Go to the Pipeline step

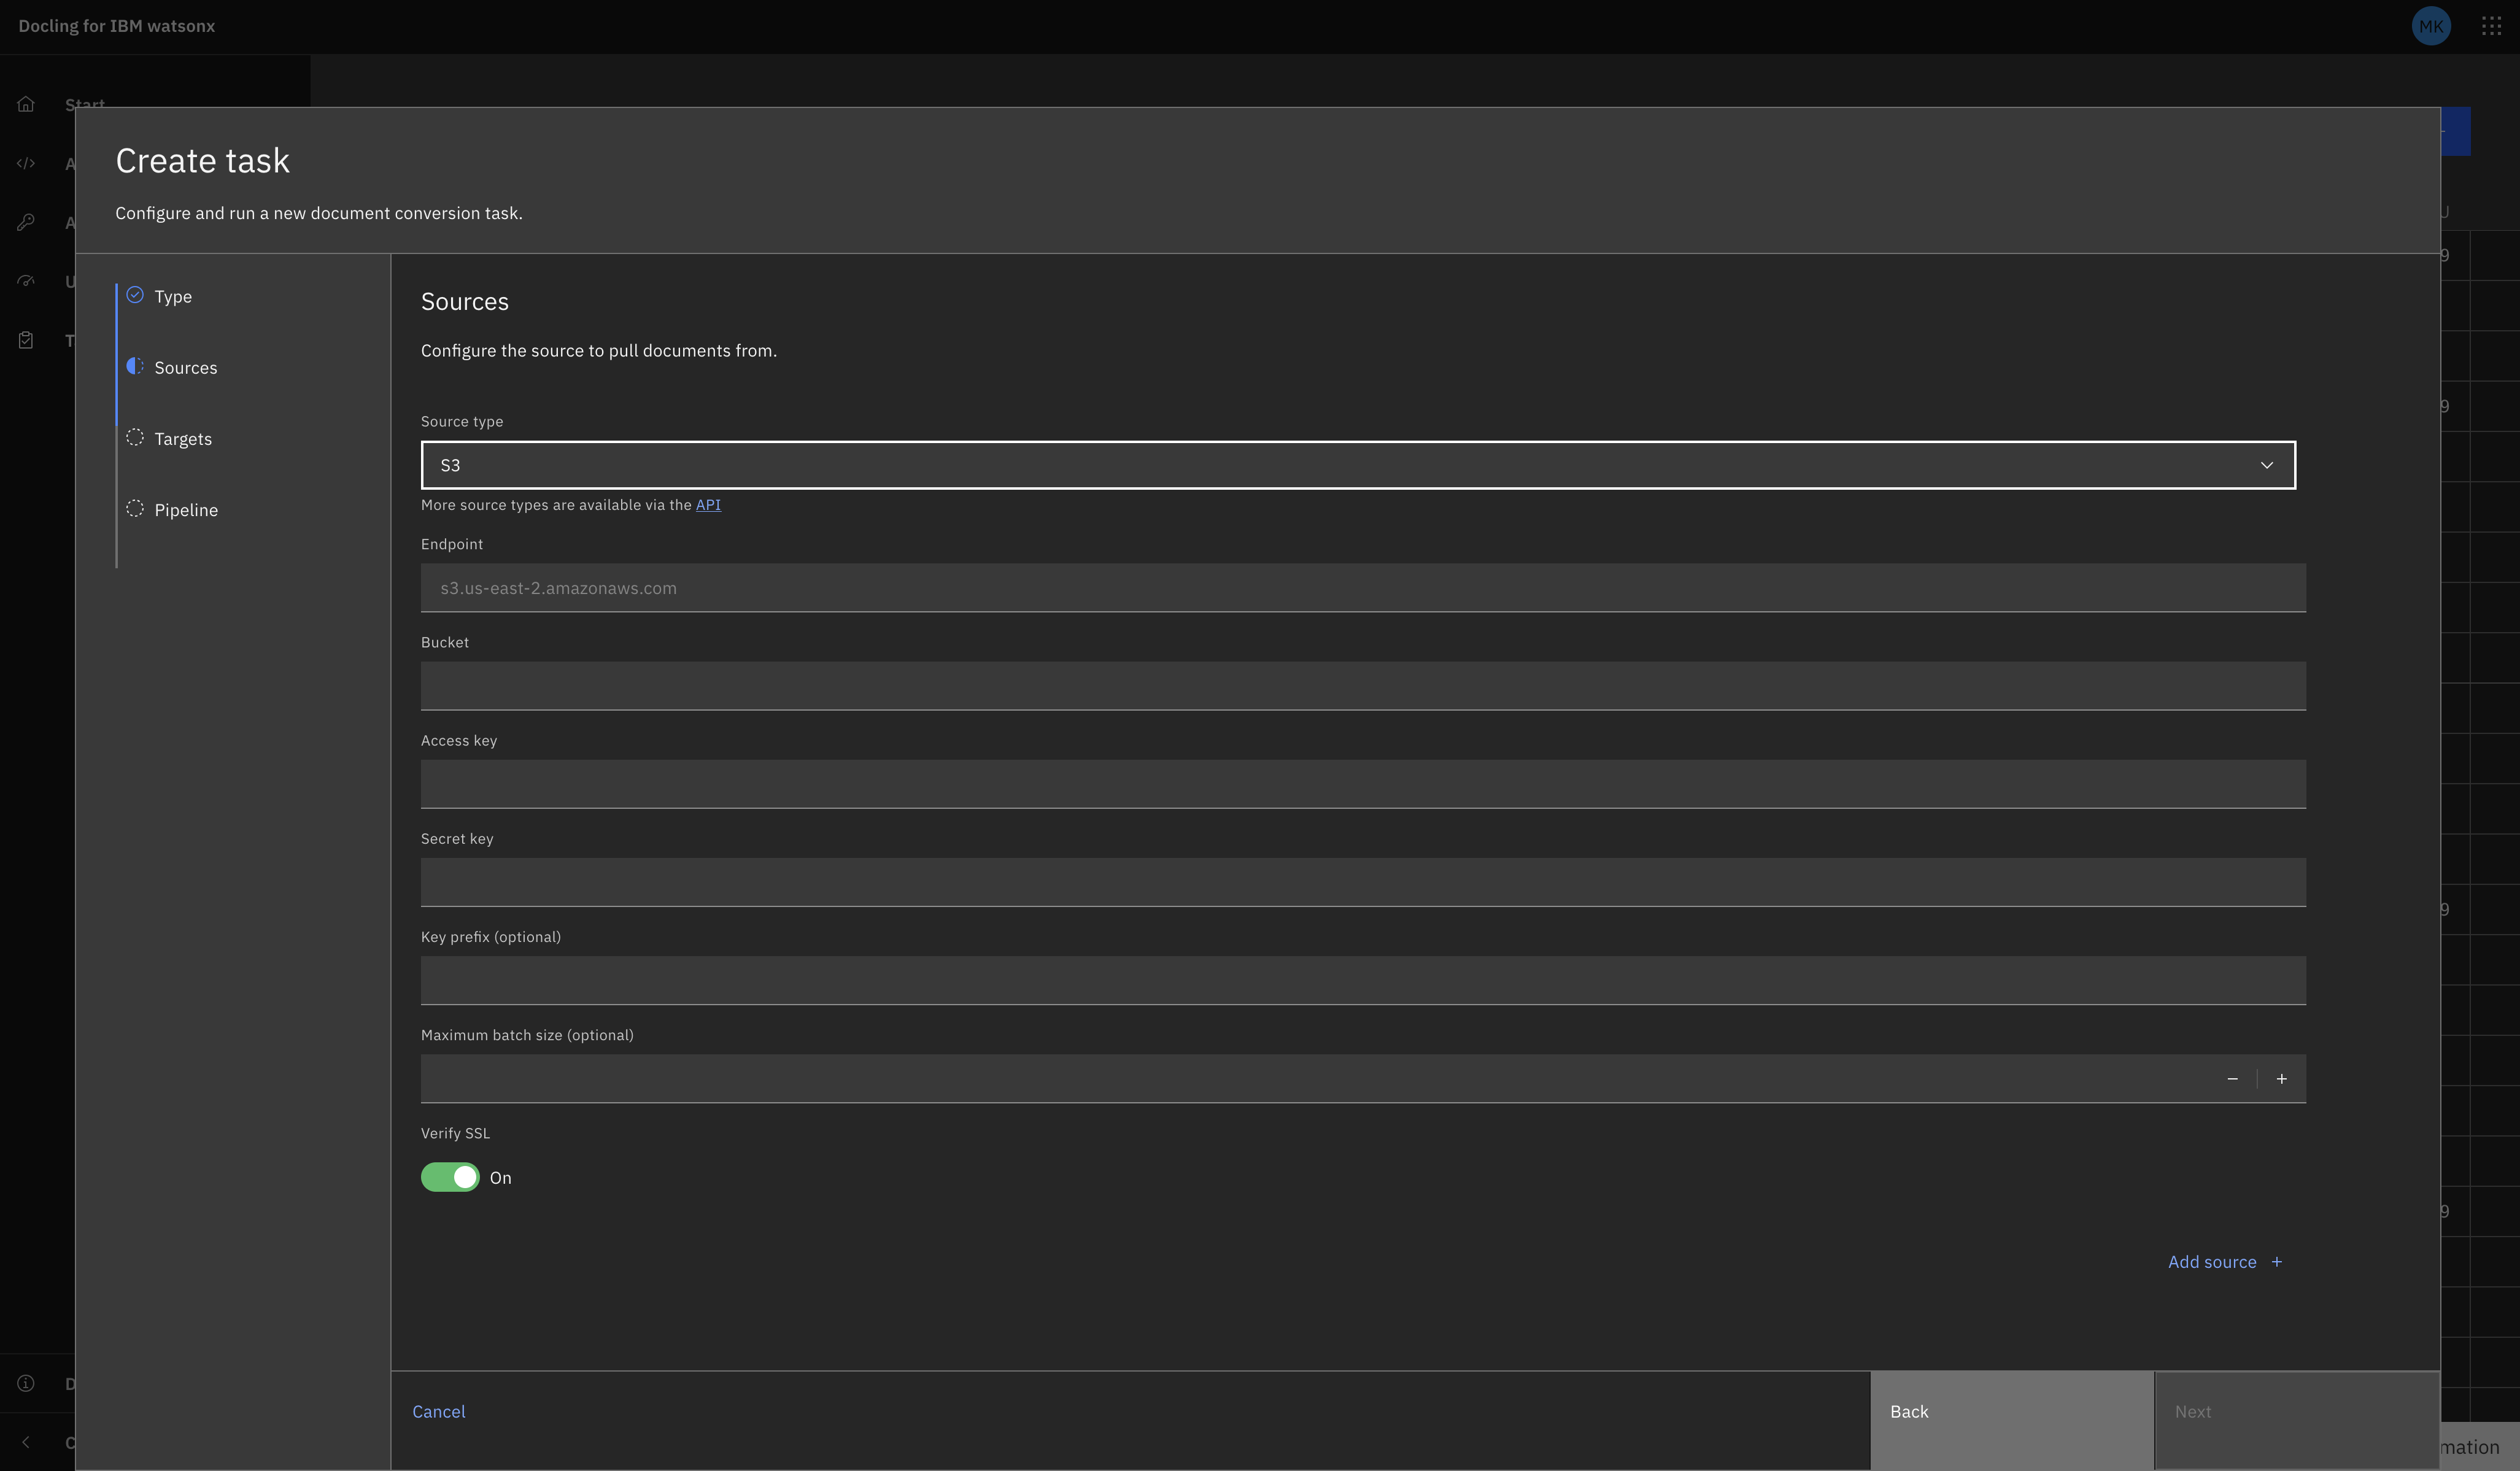click(186, 510)
